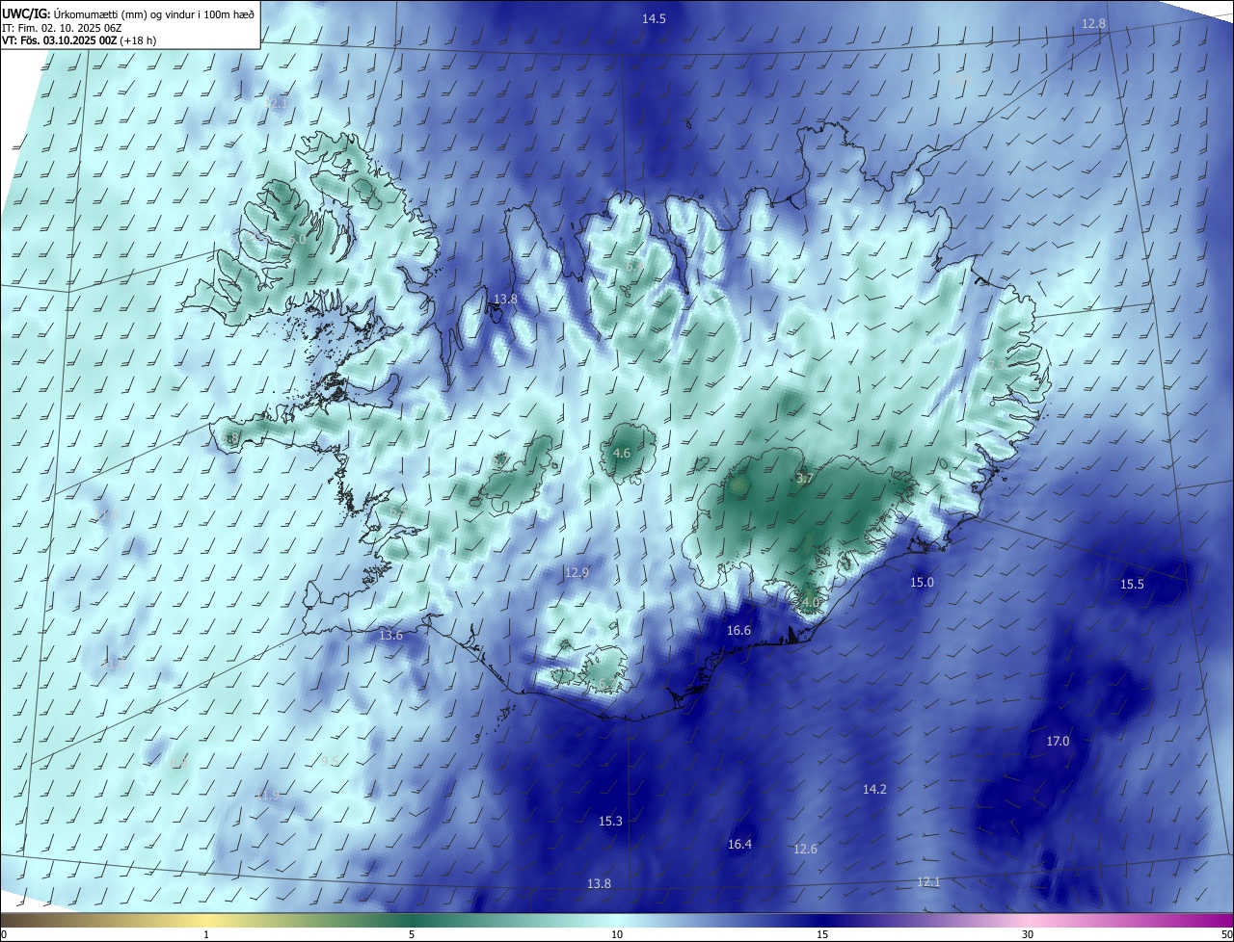Select the valid time line 'VT: Fös. 03.10.2025 00Z'
Viewport: 1234px width, 942px height.
pyautogui.click(x=60, y=40)
